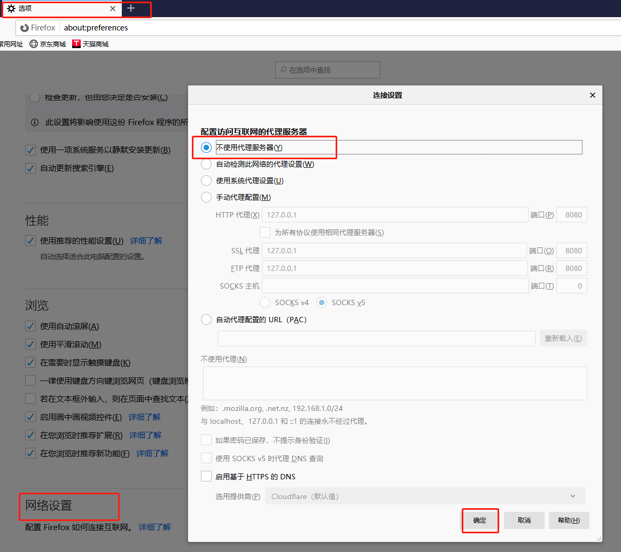
Task: Click the HTTP proxy port field
Action: tap(571, 215)
